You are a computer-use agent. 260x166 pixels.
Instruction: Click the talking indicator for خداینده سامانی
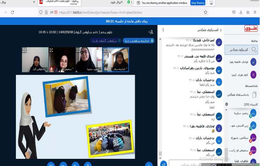(139, 41)
